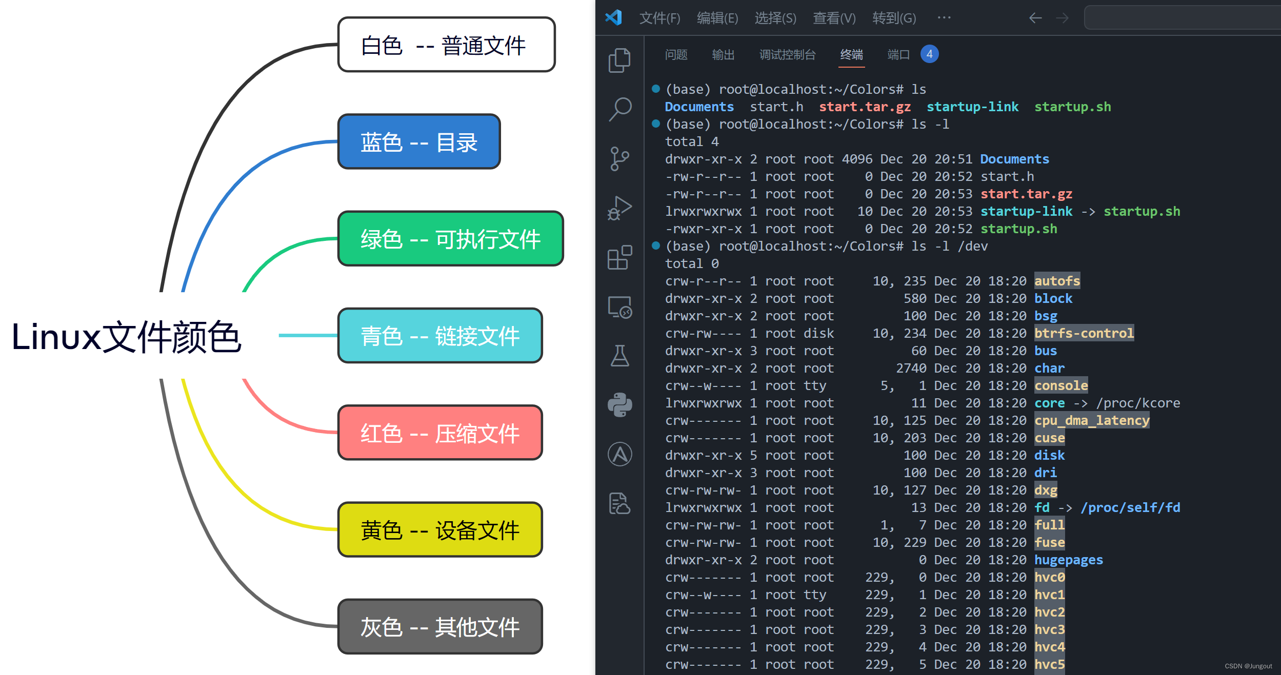
Task: Select the 灰色 -- 其他文件 node
Action: click(440, 626)
